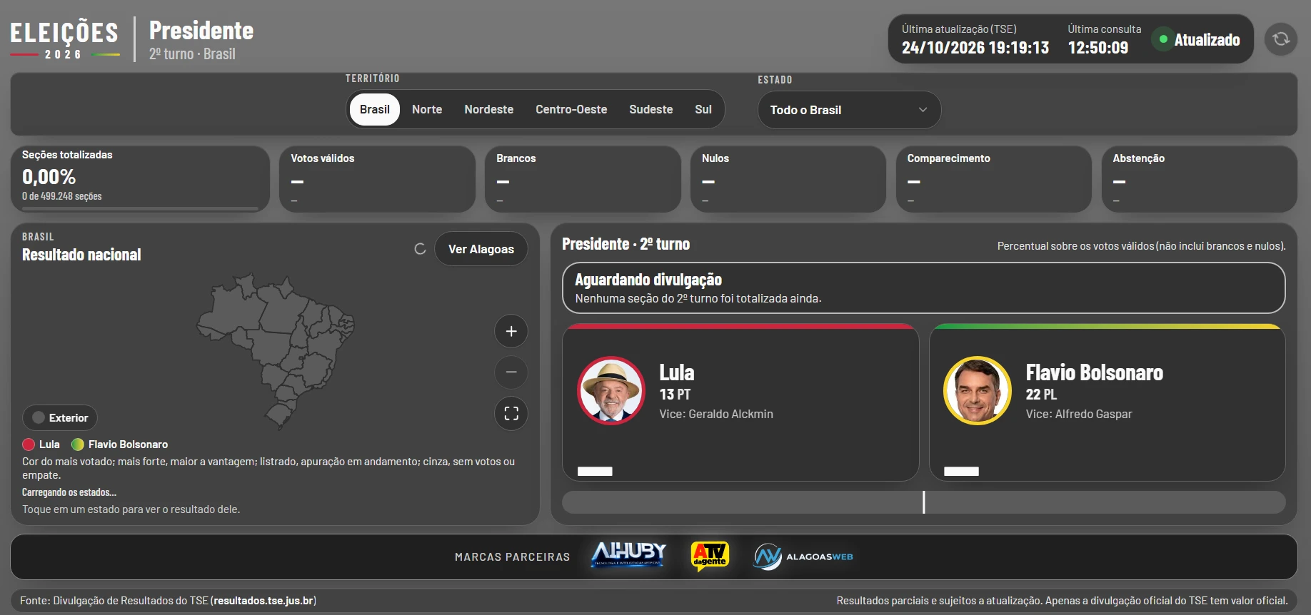Click the Votos válidos card
This screenshot has height=615, width=1311.
378,179
